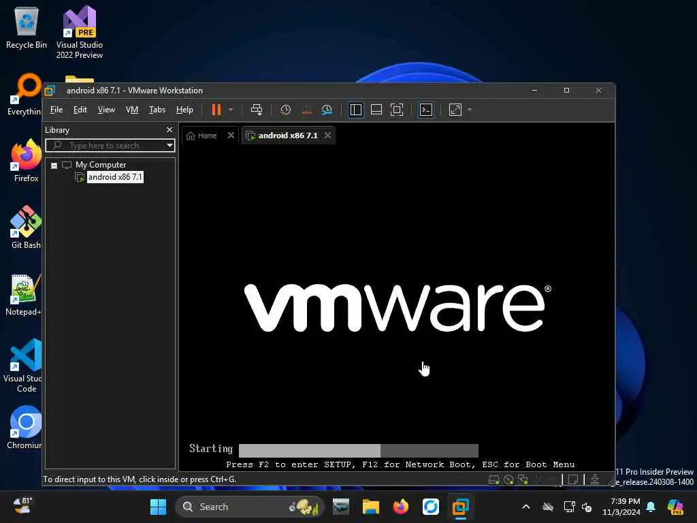Open the Edit menu
Image resolution: width=697 pixels, height=523 pixels.
coord(80,110)
